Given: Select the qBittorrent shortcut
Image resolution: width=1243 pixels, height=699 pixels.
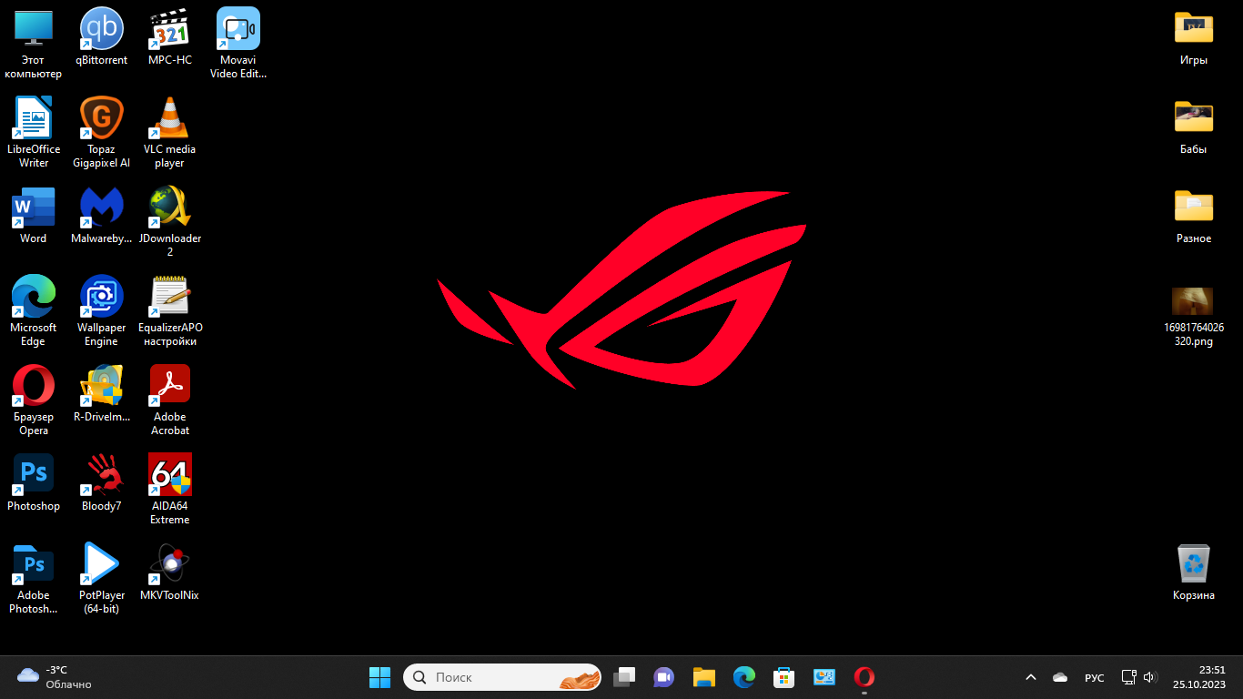Looking at the screenshot, I should [101, 37].
